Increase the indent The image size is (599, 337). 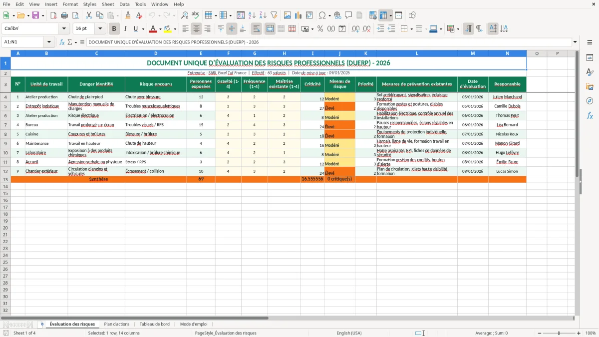click(380, 29)
